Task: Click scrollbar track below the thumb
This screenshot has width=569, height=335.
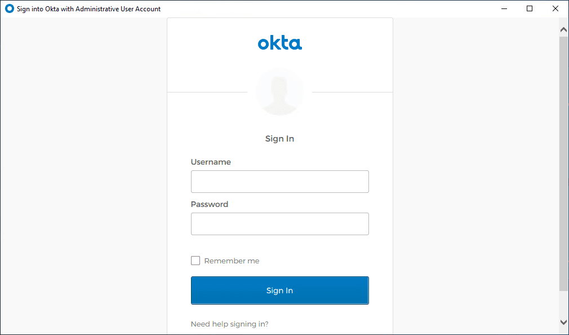Action: (563, 303)
